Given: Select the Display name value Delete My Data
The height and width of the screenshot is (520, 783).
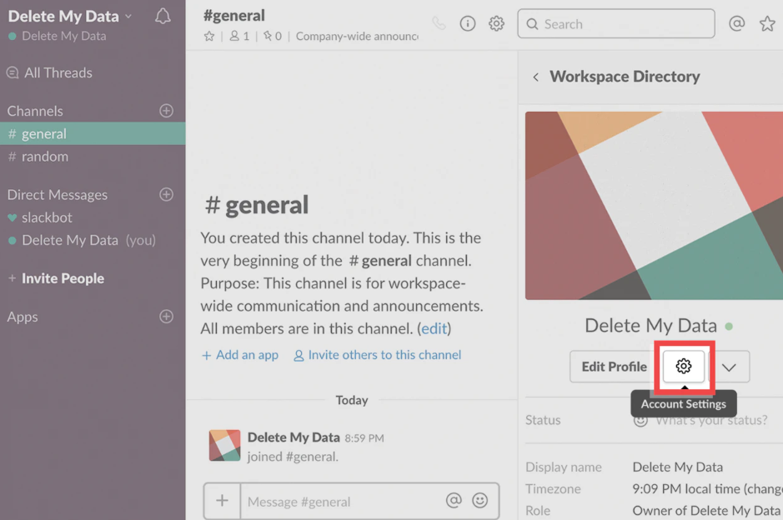Looking at the screenshot, I should (678, 467).
